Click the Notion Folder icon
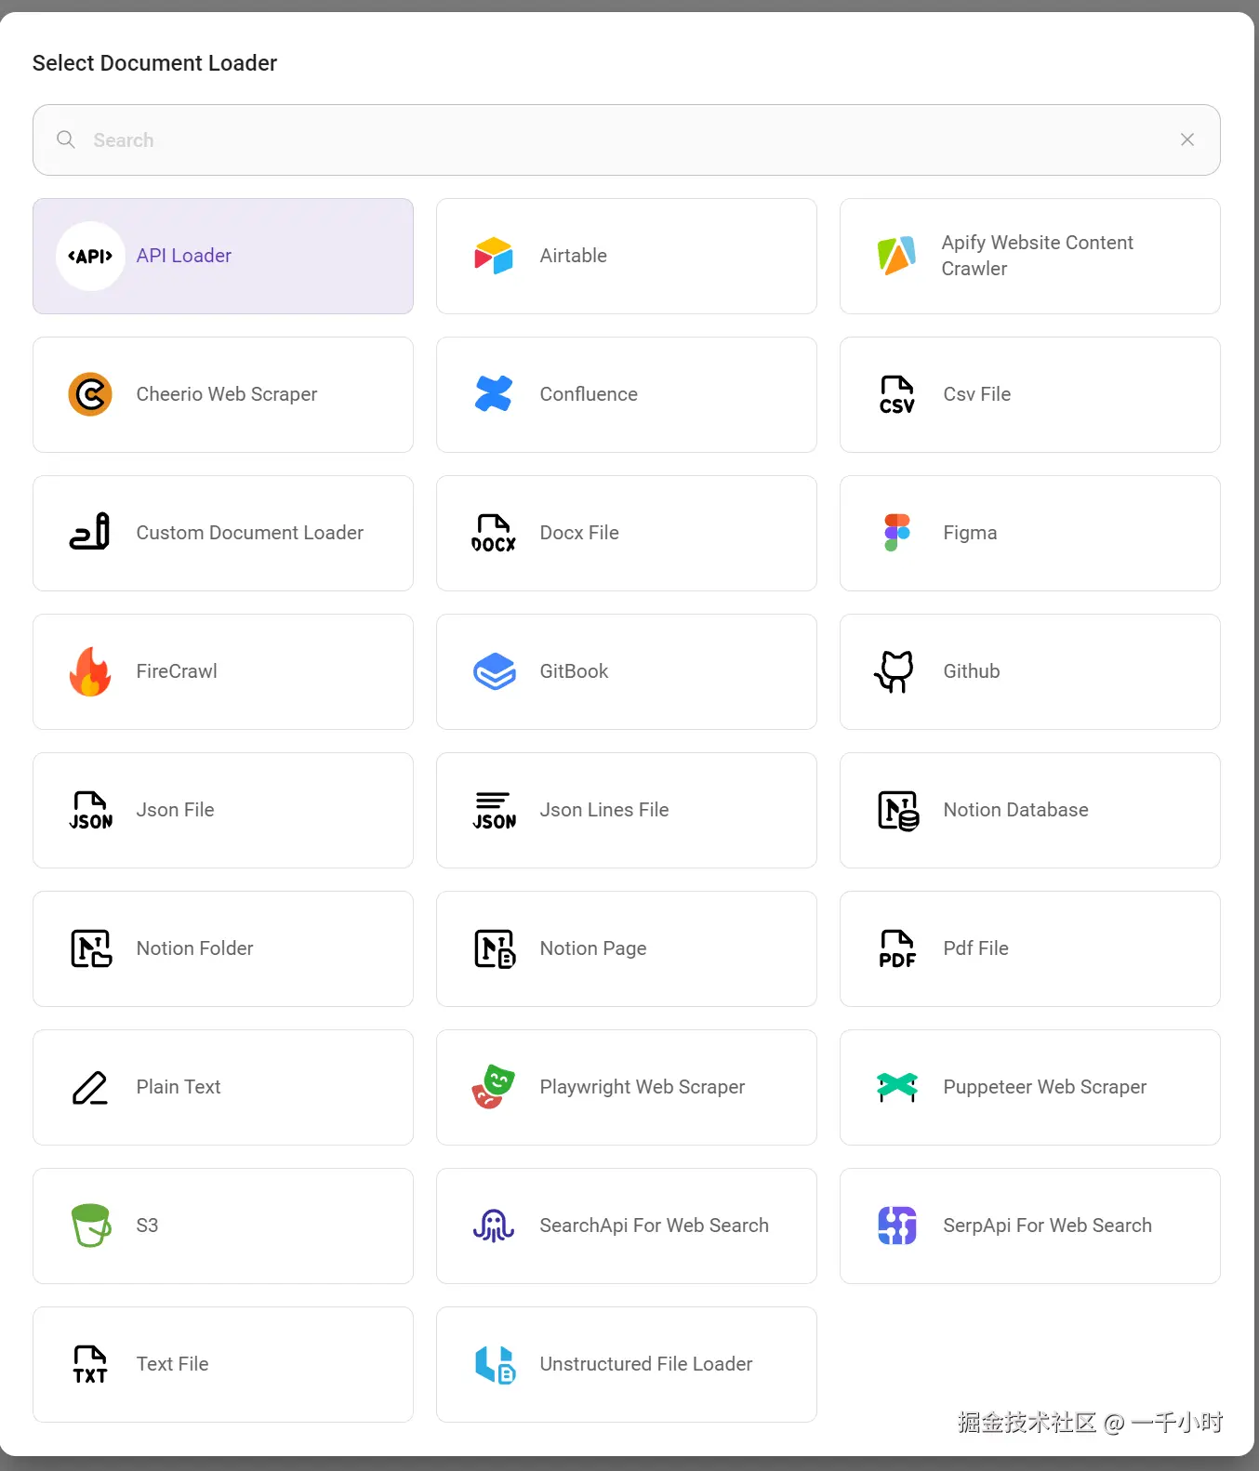The height and width of the screenshot is (1471, 1259). pos(91,948)
